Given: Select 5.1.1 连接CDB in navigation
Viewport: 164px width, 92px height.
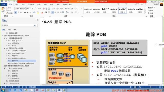Looking at the screenshot, I should coord(13,71).
